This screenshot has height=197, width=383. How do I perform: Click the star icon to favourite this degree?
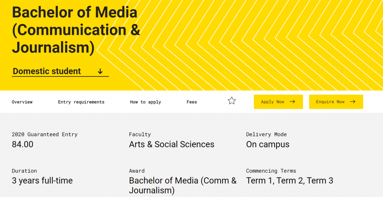tap(232, 101)
